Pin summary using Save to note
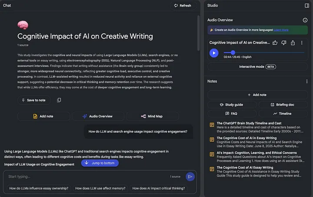Viewport: 313px width, 197px height. click(x=34, y=100)
